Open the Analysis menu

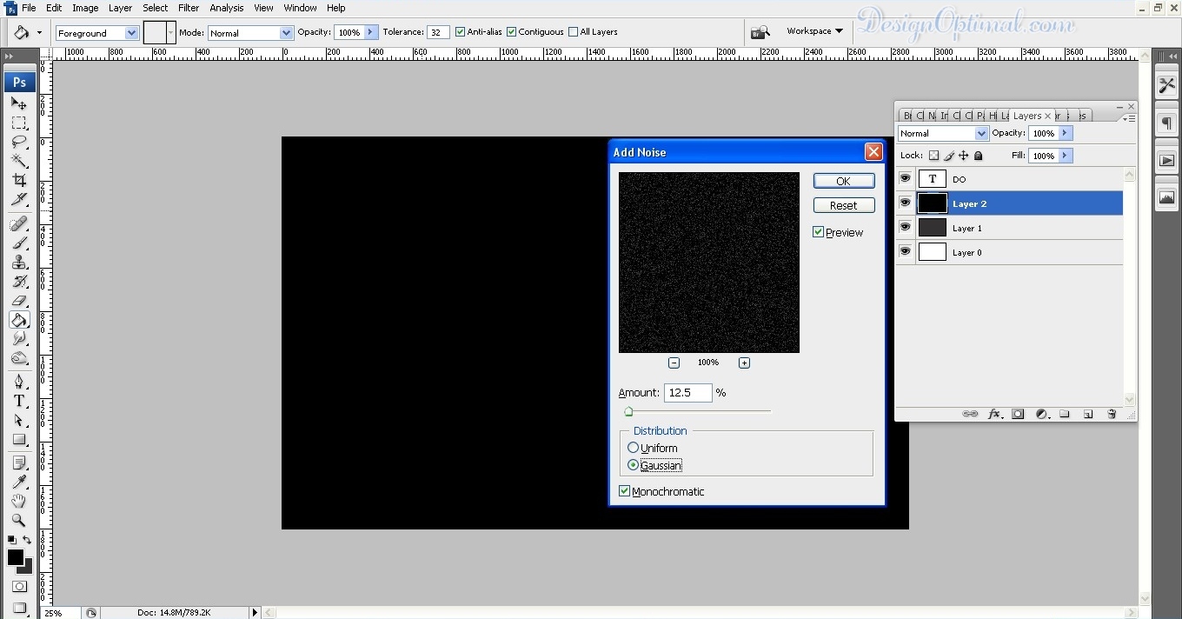click(x=227, y=8)
